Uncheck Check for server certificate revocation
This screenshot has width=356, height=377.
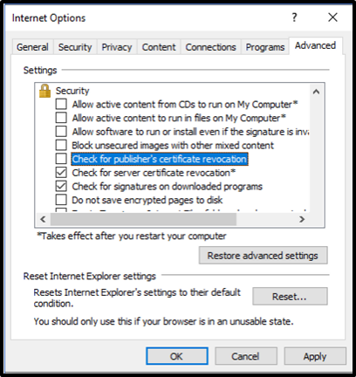pyautogui.click(x=61, y=173)
